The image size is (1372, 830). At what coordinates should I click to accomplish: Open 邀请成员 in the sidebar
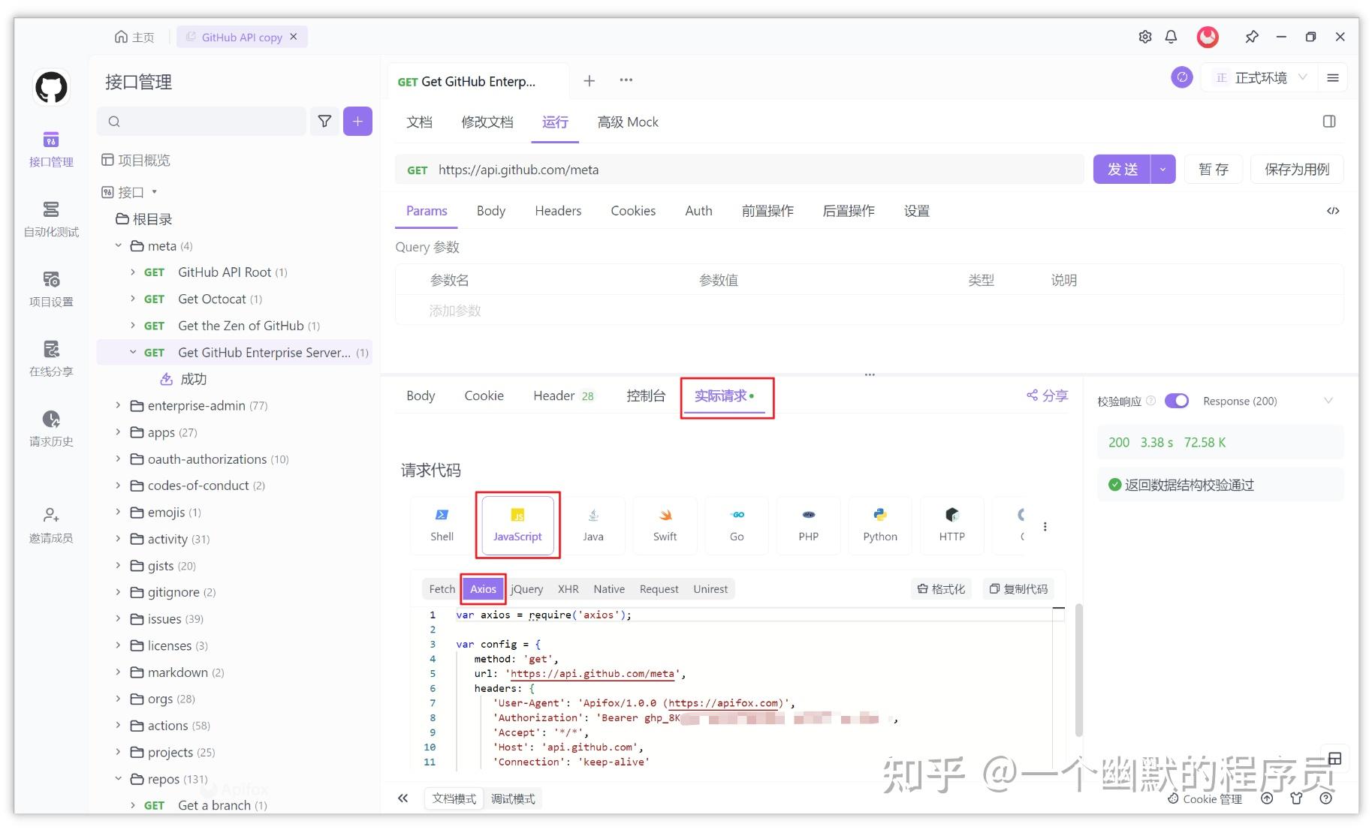point(51,525)
